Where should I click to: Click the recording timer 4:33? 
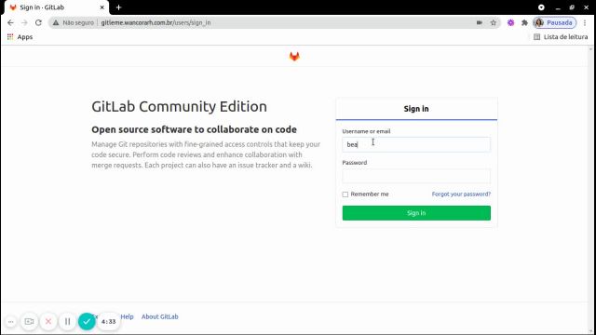pos(109,322)
